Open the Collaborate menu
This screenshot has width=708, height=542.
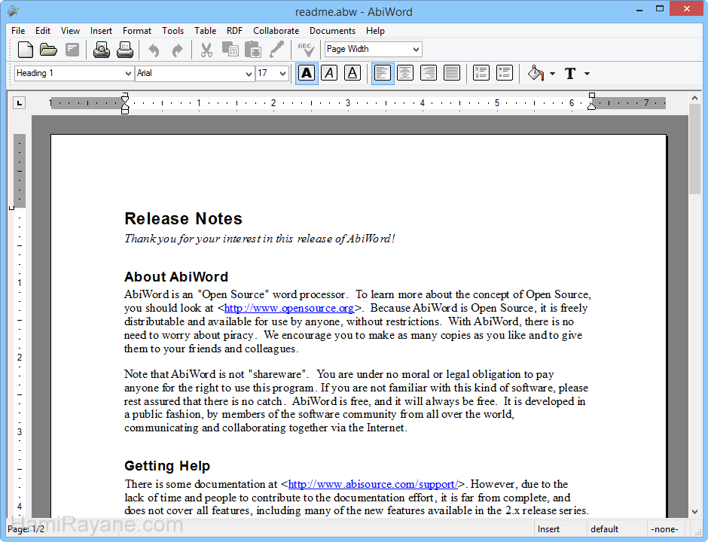[276, 31]
